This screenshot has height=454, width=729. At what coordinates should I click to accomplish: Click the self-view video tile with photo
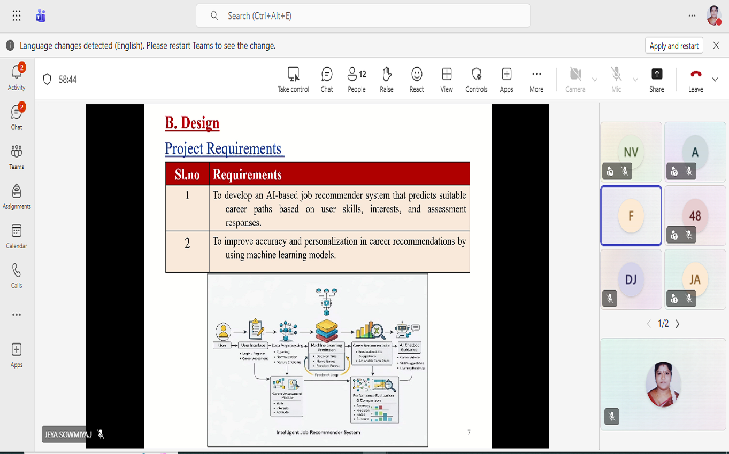click(x=663, y=385)
